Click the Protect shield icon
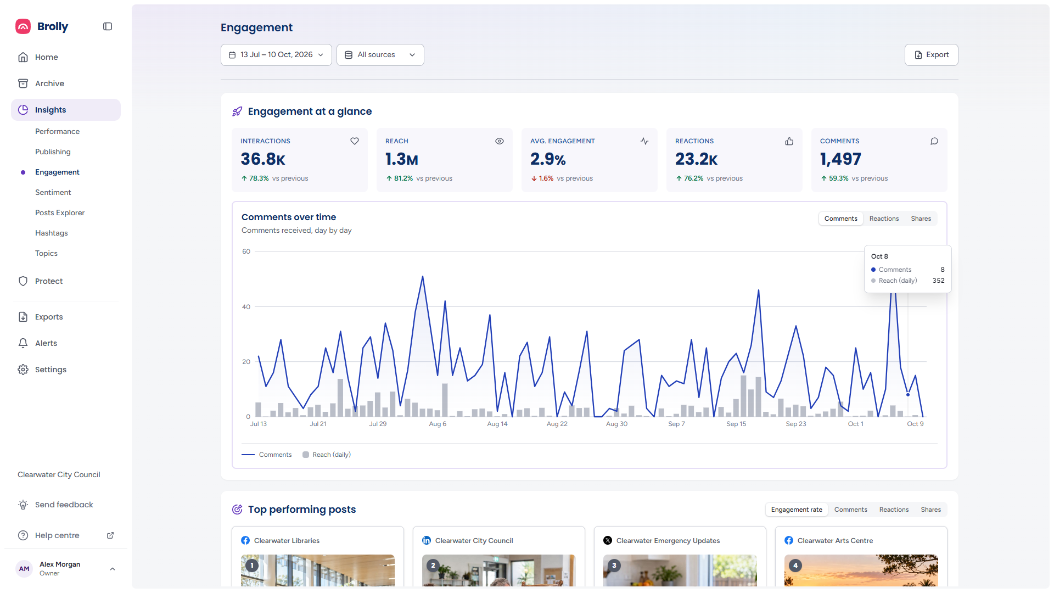1054x593 pixels. click(x=23, y=281)
